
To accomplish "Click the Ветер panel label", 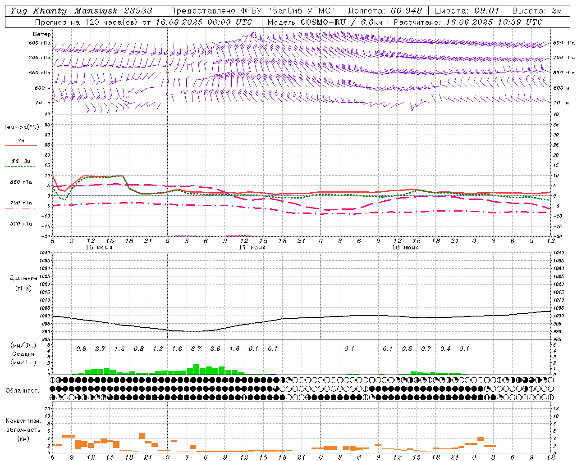I will [x=41, y=34].
